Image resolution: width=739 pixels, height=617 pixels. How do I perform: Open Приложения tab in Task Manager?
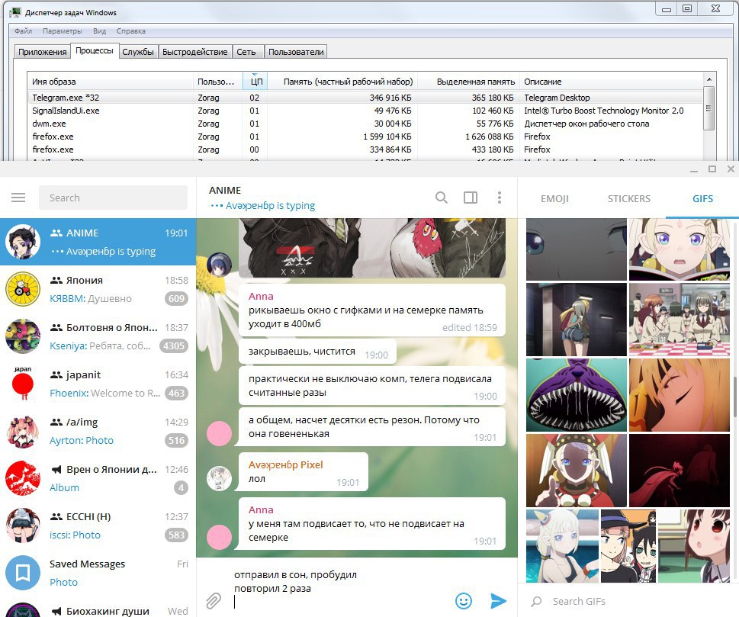pyautogui.click(x=43, y=52)
